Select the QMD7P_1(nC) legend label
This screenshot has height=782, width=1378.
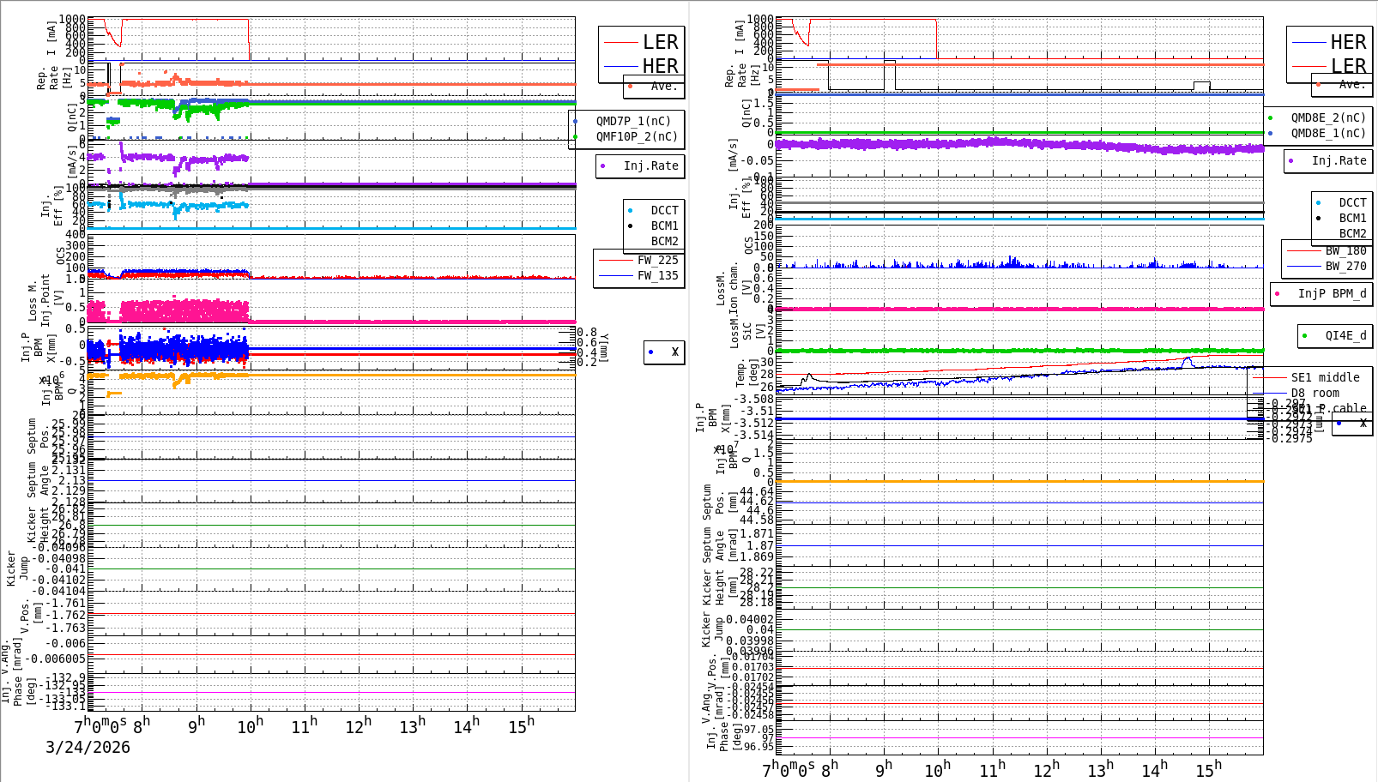click(633, 121)
